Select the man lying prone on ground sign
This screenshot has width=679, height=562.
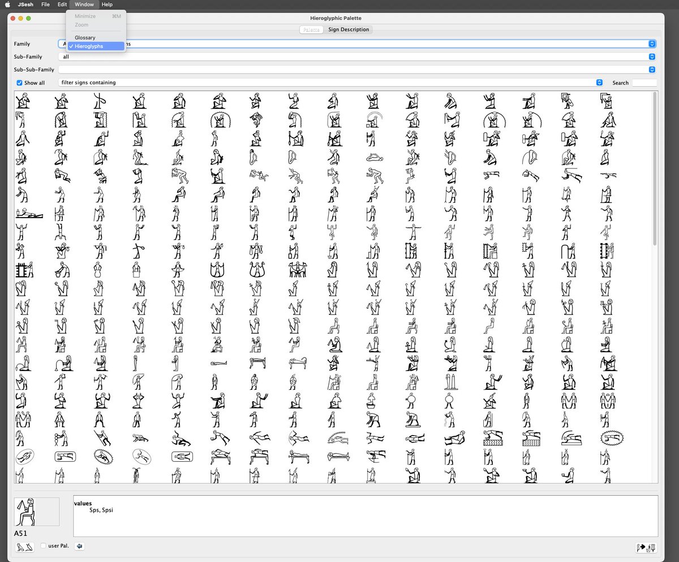tap(29, 214)
